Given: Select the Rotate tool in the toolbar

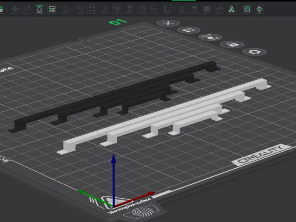Looking at the screenshot, I should pyautogui.click(x=27, y=9).
